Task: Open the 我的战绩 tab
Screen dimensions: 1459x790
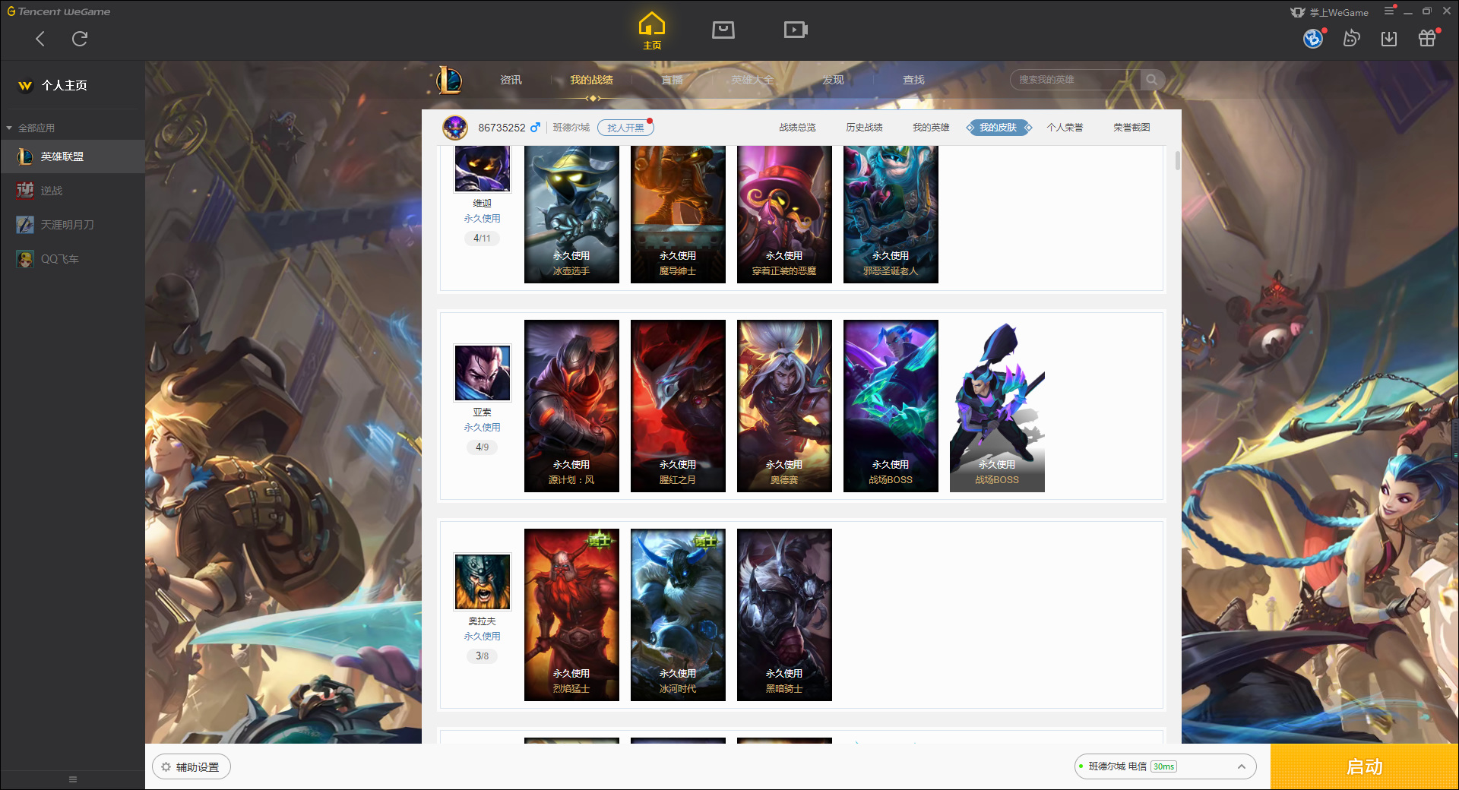Action: [591, 80]
